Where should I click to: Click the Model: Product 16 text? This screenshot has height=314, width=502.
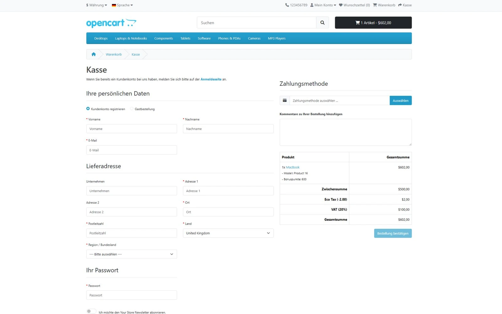295,173
